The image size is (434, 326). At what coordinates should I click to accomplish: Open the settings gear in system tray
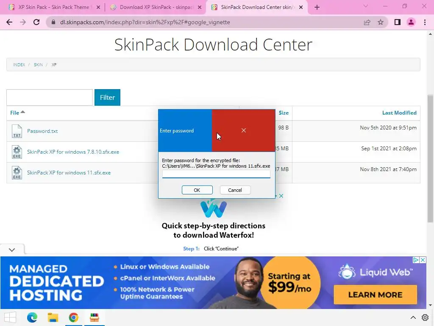[x=425, y=318]
